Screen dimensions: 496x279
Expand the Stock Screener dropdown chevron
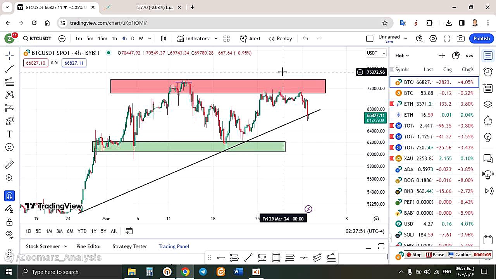(65, 246)
